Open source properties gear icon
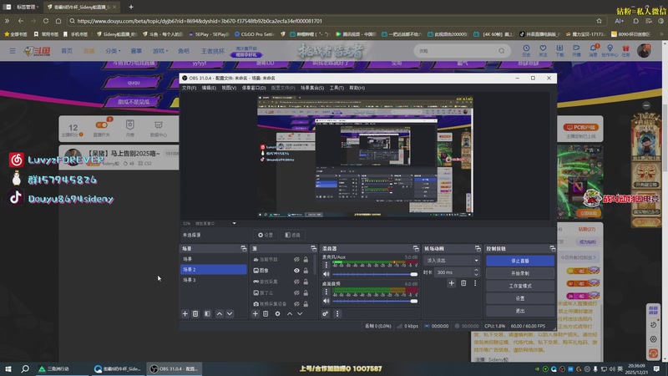This screenshot has width=668, height=376. (x=277, y=314)
